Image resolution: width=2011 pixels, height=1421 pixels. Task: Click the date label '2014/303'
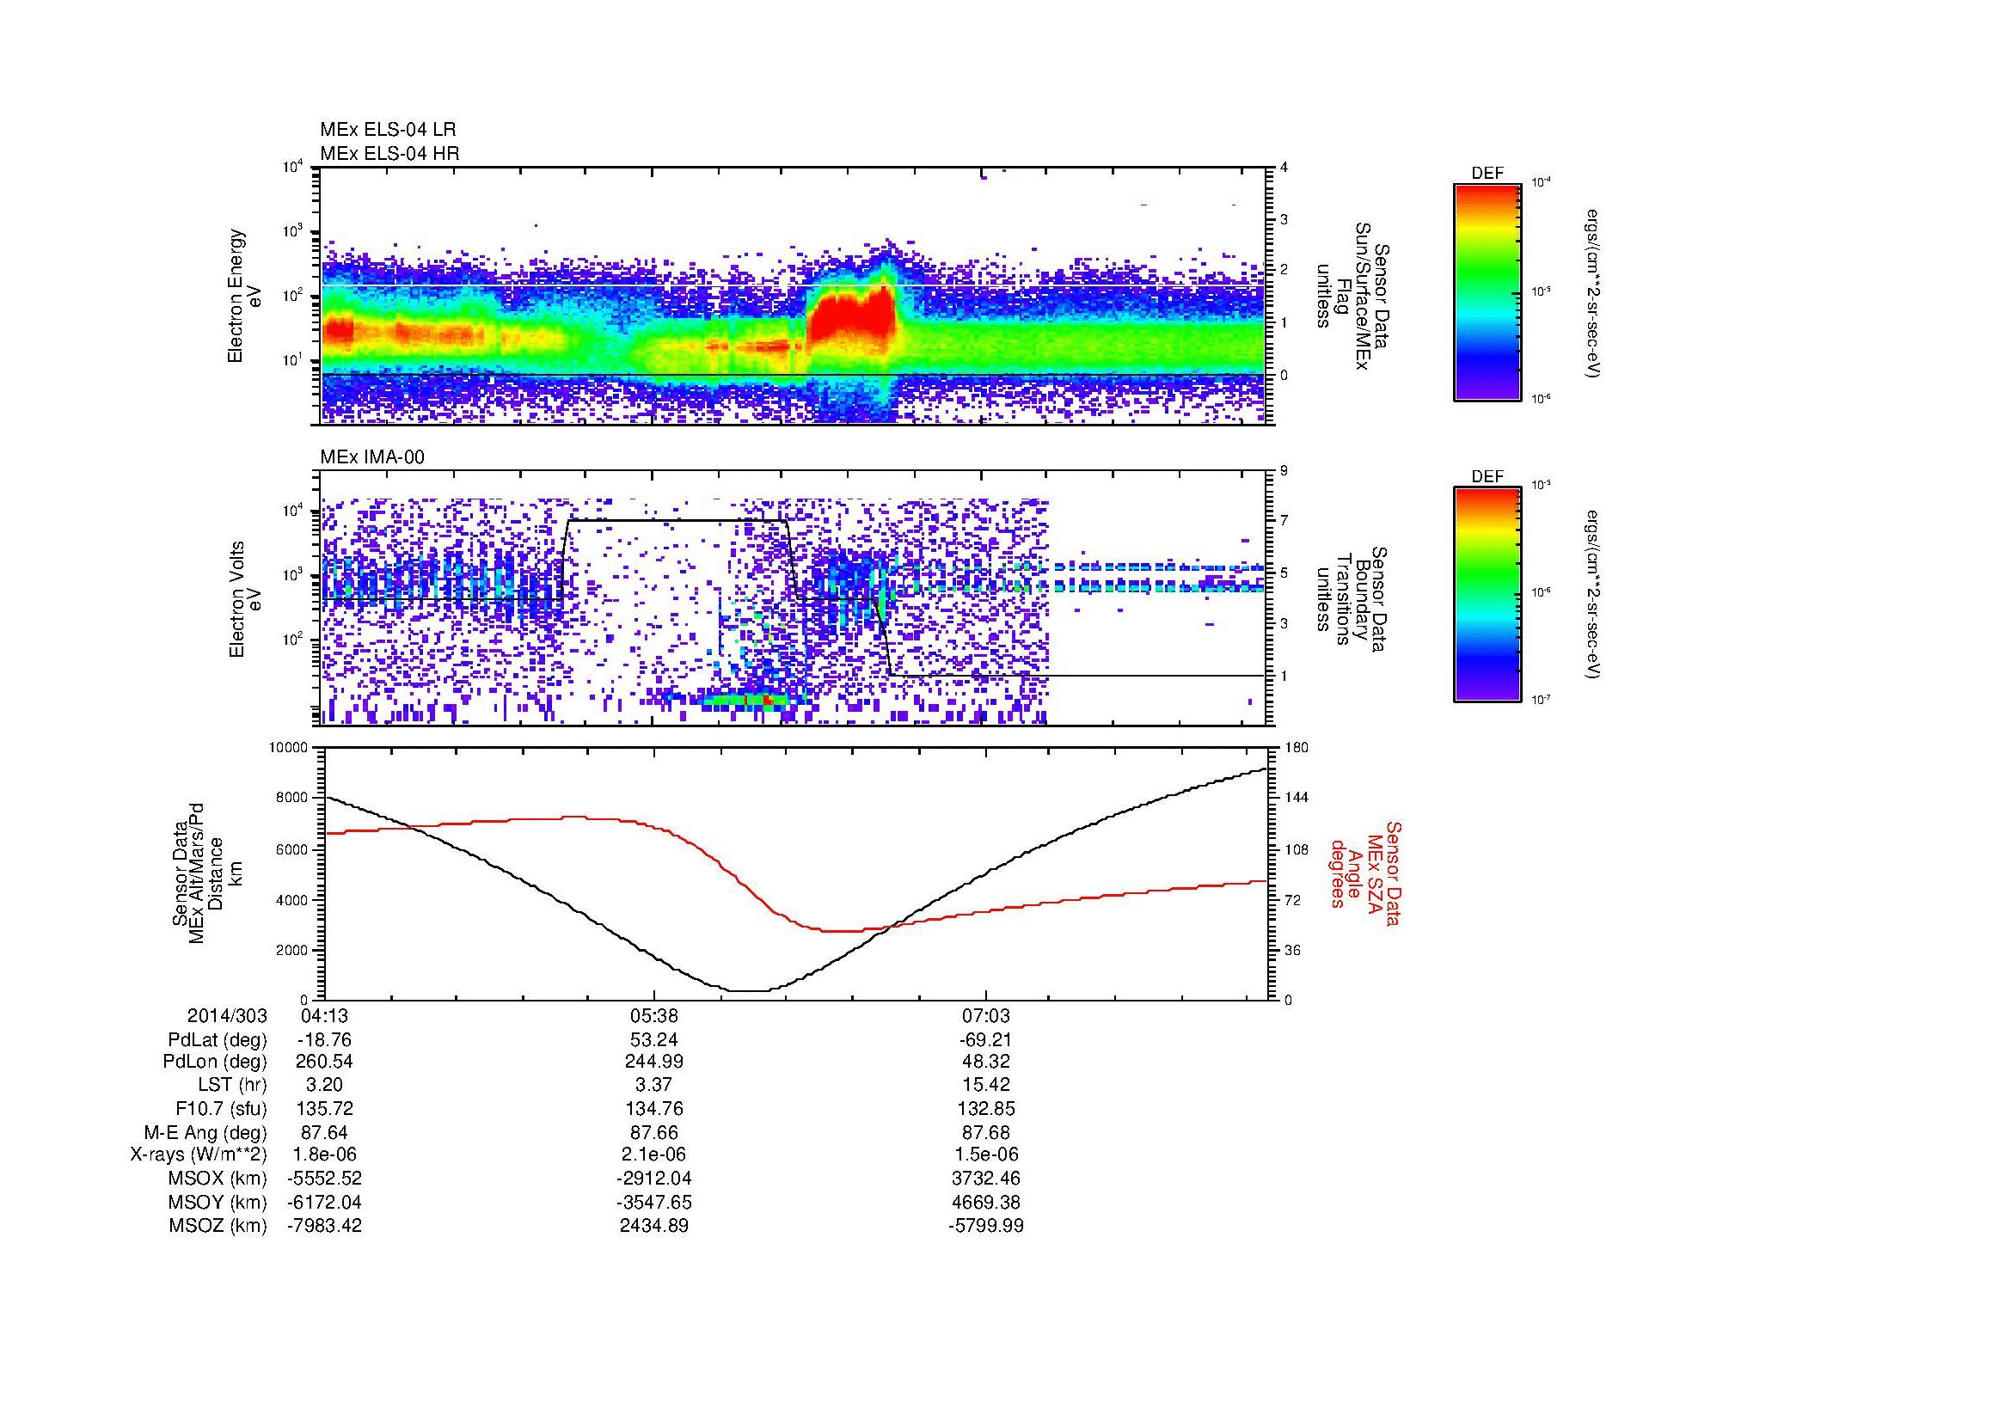tap(227, 1015)
